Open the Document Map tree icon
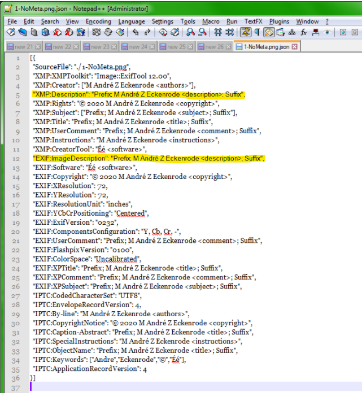The image size is (362, 393). [292, 32]
